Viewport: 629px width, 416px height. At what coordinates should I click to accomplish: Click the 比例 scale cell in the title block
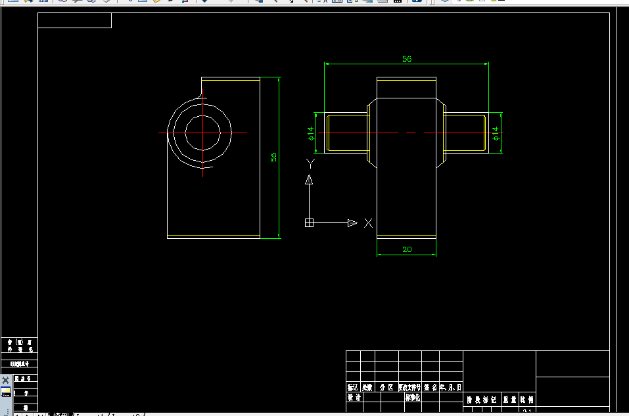[527, 400]
